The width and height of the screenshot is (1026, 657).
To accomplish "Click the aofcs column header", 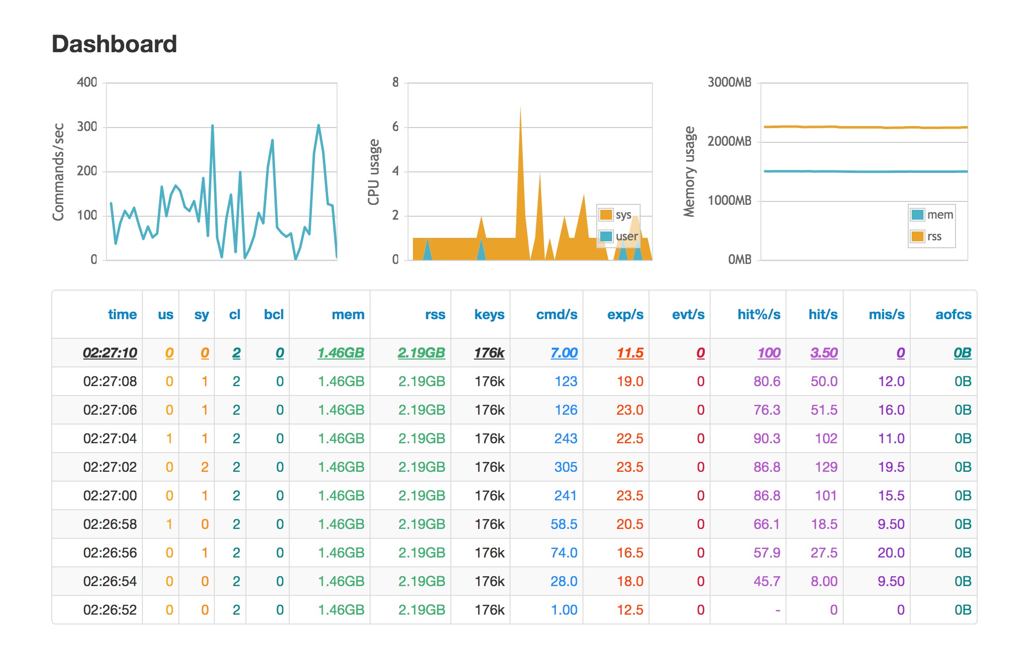I will [x=953, y=314].
